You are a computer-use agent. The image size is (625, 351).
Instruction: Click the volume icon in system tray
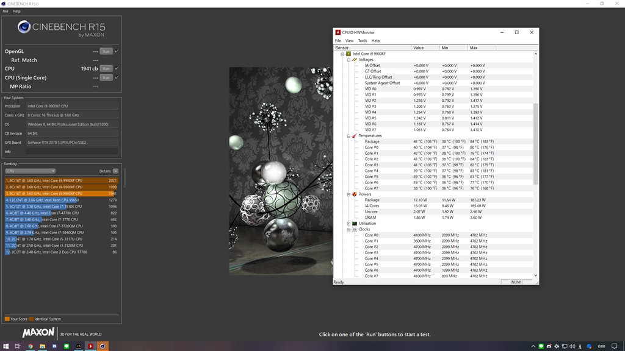[573, 346]
